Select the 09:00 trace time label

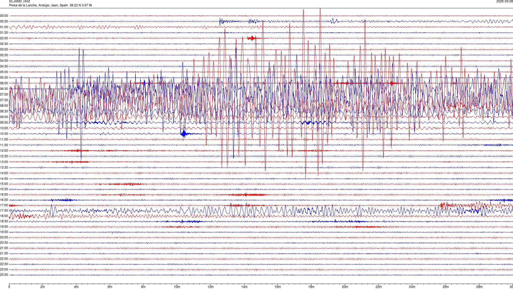4,117
